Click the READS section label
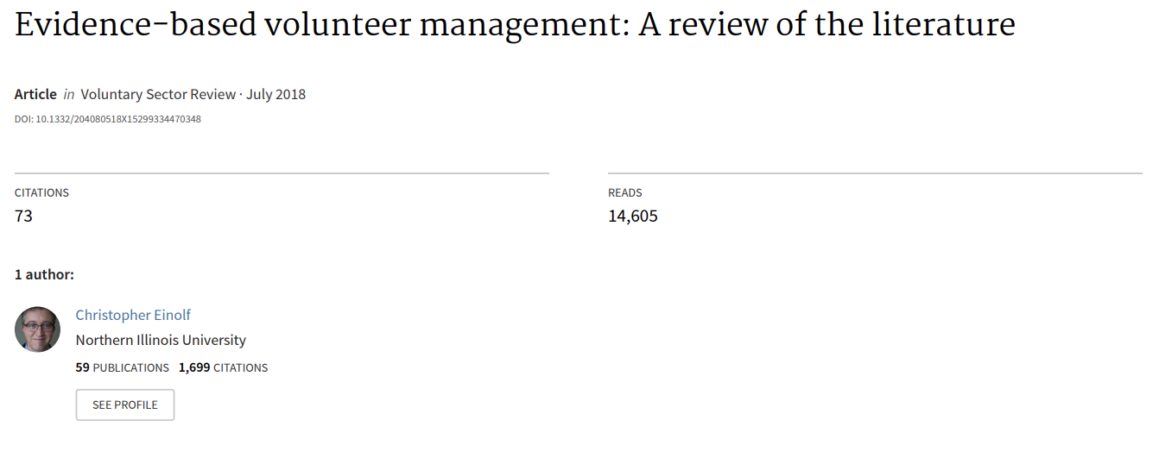The image size is (1159, 464). 625,192
